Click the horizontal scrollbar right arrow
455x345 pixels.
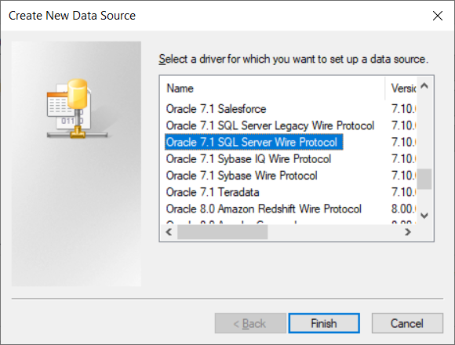click(x=408, y=232)
